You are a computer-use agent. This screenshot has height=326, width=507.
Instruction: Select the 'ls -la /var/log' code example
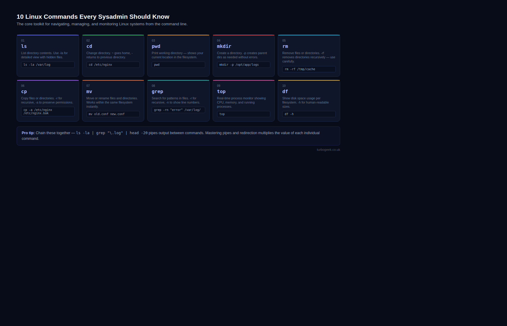tap(48, 65)
